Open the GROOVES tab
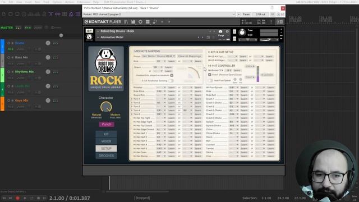The width and height of the screenshot is (359, 202). [x=106, y=155]
